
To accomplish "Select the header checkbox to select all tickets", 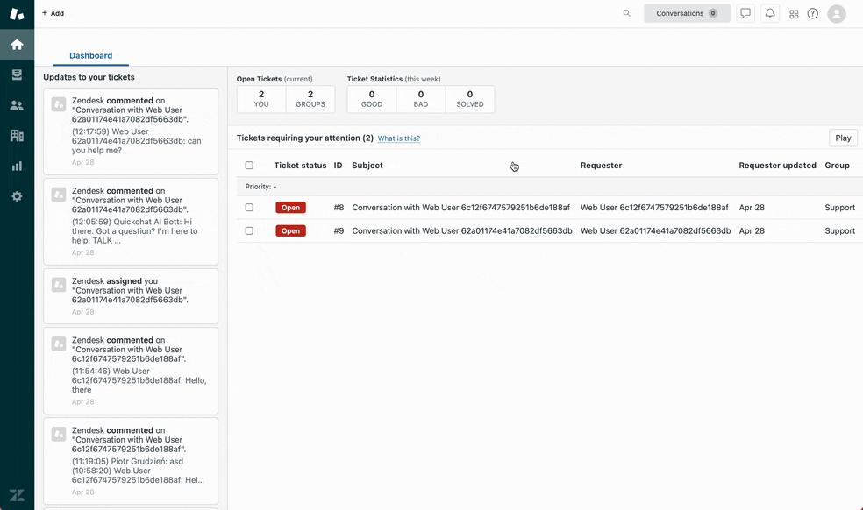I will (x=249, y=165).
